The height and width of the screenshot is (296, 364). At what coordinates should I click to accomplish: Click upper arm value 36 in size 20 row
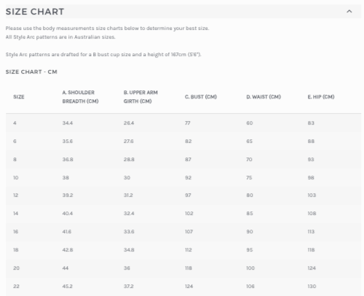(127, 268)
